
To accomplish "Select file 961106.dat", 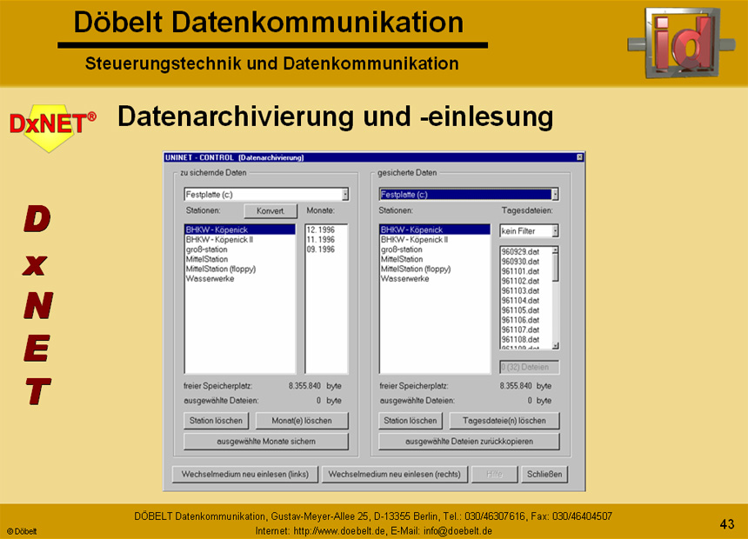I will (x=526, y=320).
